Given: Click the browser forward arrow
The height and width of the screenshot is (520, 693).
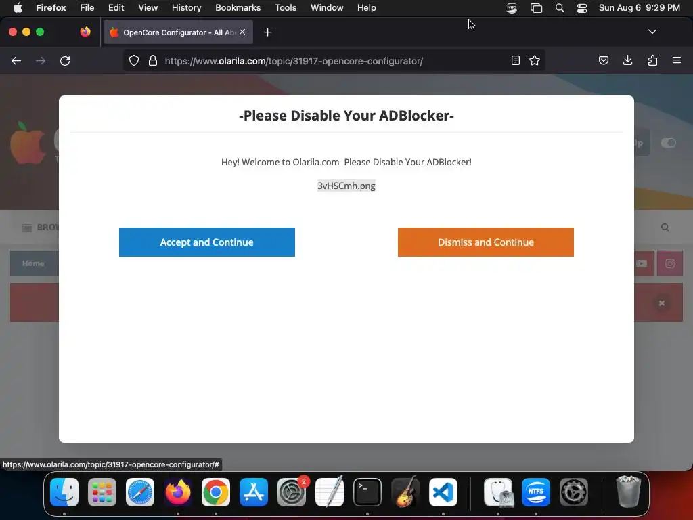Looking at the screenshot, I should pyautogui.click(x=41, y=60).
